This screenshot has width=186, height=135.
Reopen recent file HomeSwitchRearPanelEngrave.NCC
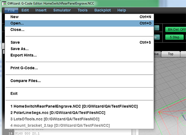tap(79, 106)
